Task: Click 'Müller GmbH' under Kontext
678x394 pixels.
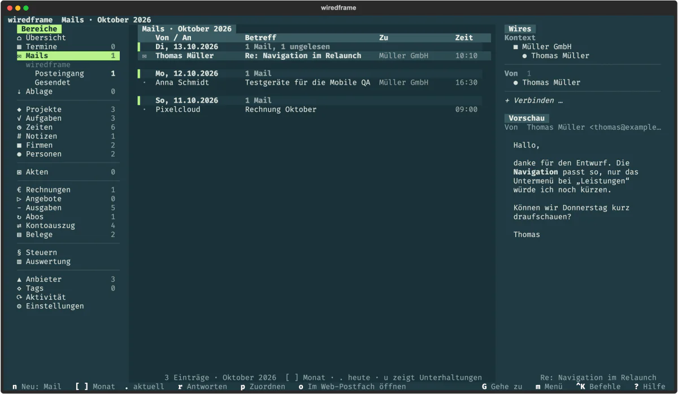Action: (547, 47)
